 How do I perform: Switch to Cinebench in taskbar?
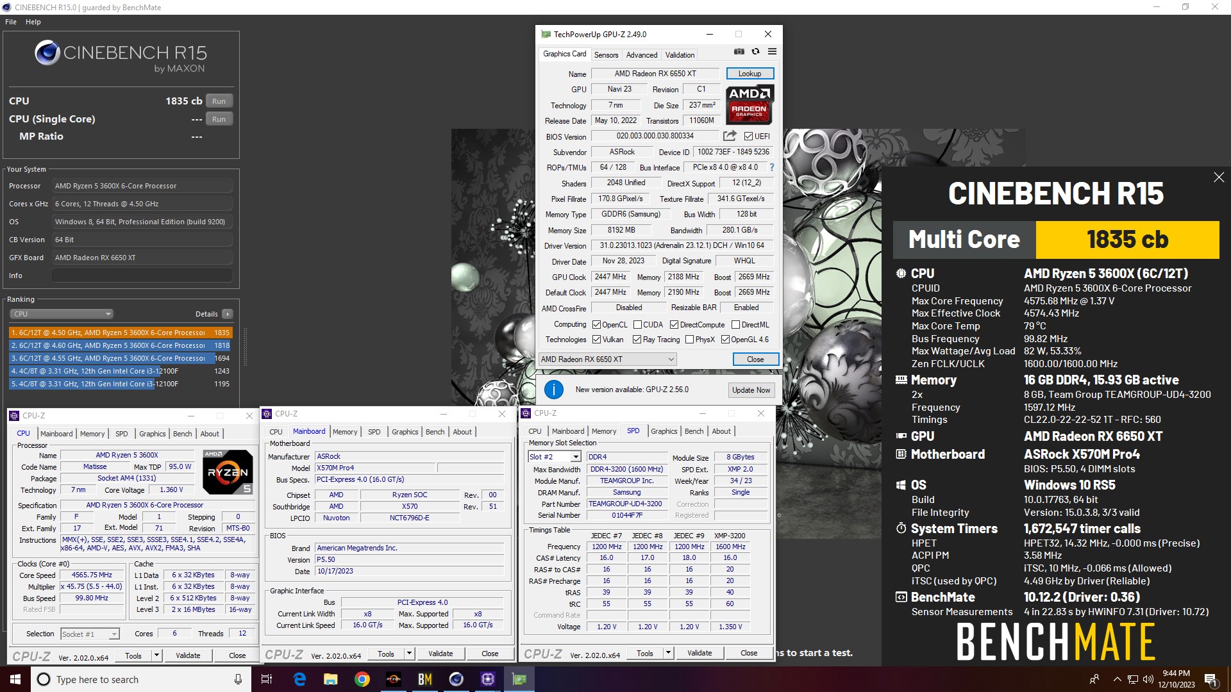coord(456,679)
